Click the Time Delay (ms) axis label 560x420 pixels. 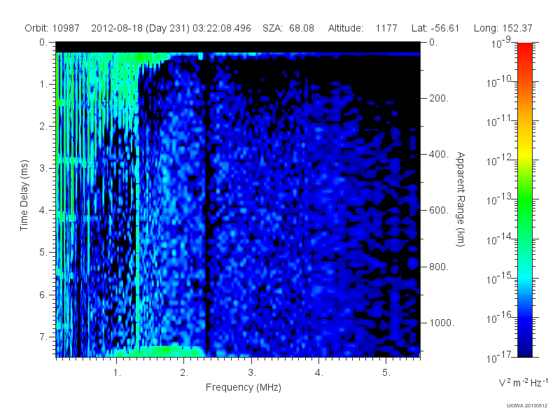click(x=24, y=195)
